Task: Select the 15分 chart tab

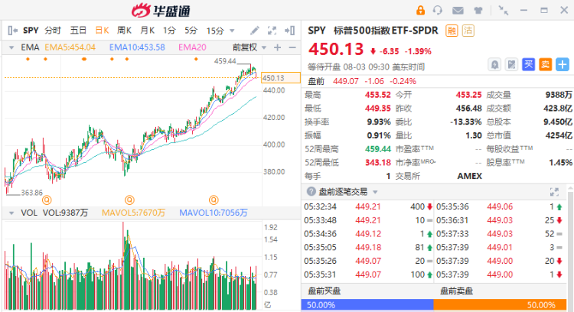Action: coord(215,31)
